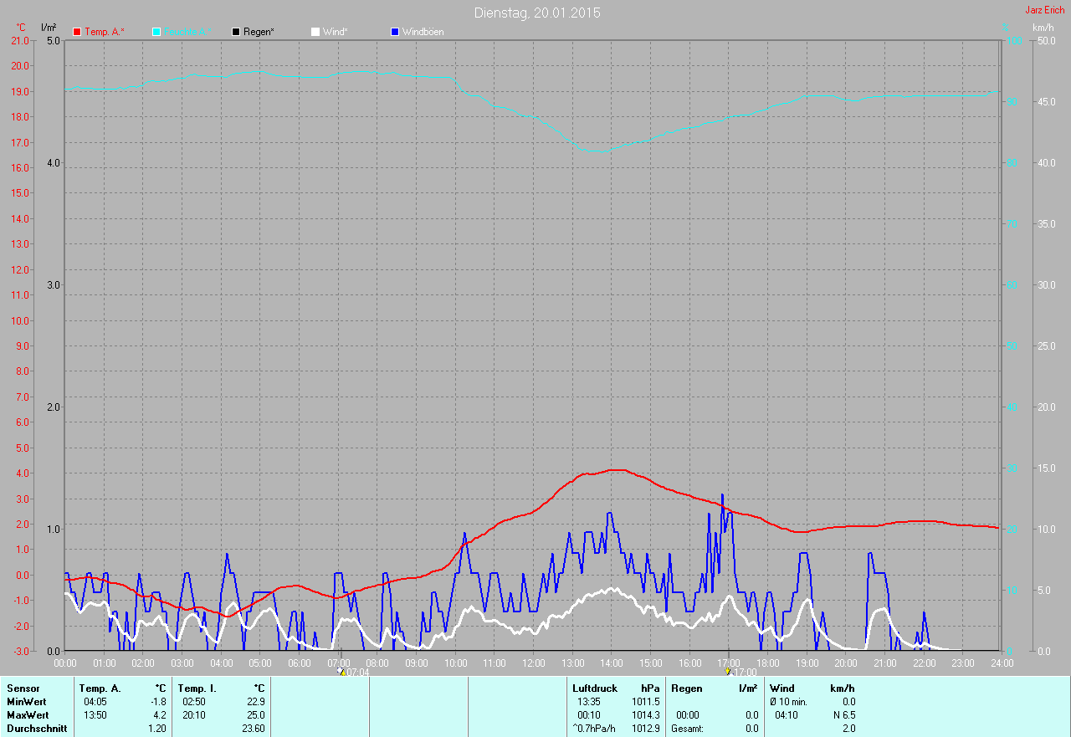Click the Jarz Erich author label

1045,10
